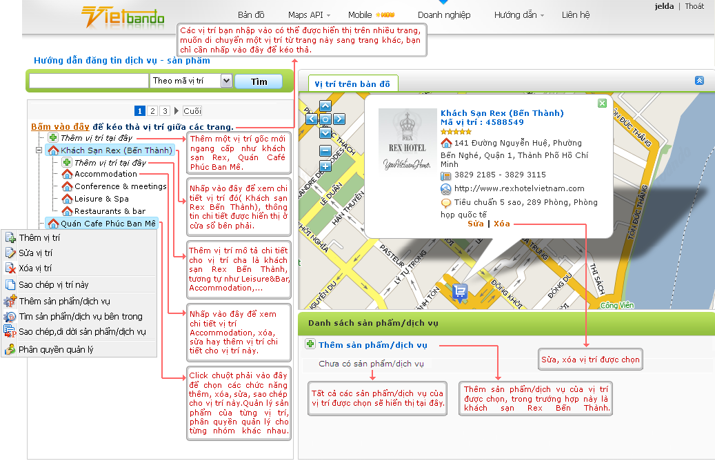715x461 pixels.
Task: Click the Vietbando logo
Action: click(123, 17)
